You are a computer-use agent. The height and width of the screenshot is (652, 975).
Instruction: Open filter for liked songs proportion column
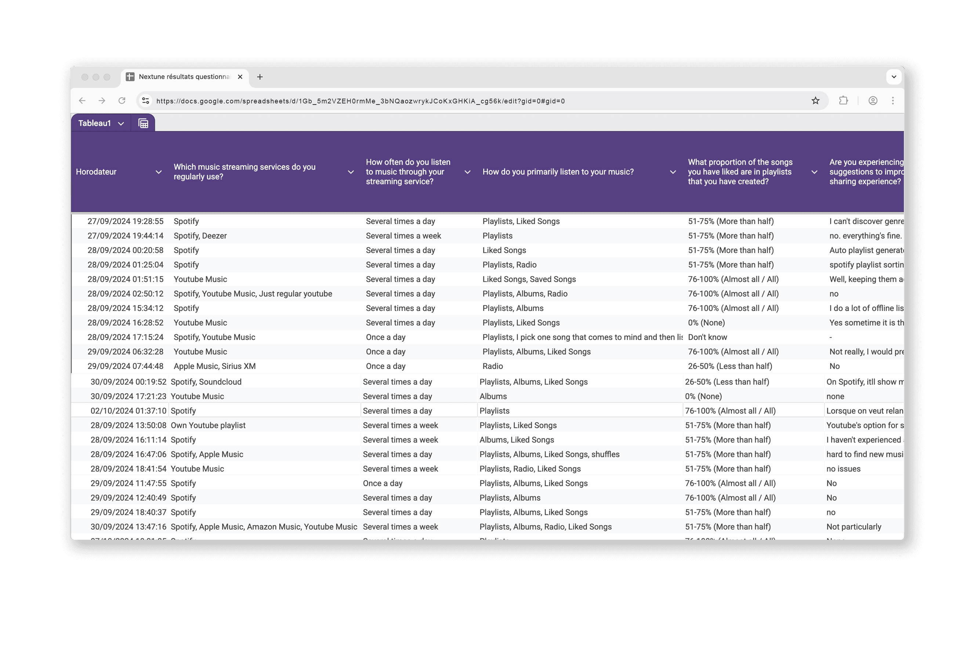coord(814,172)
